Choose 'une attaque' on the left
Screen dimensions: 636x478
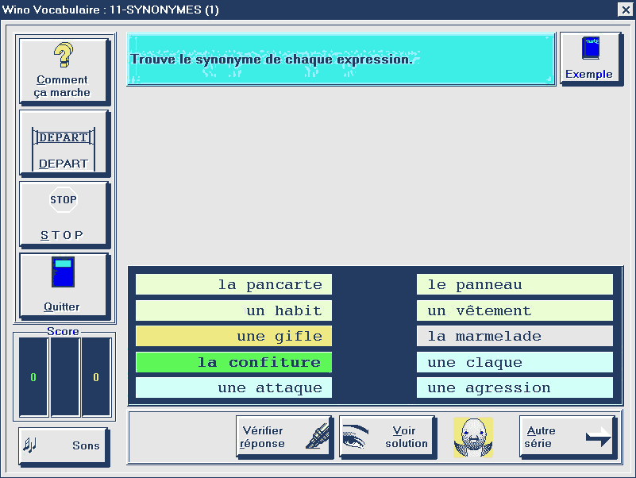pos(233,387)
